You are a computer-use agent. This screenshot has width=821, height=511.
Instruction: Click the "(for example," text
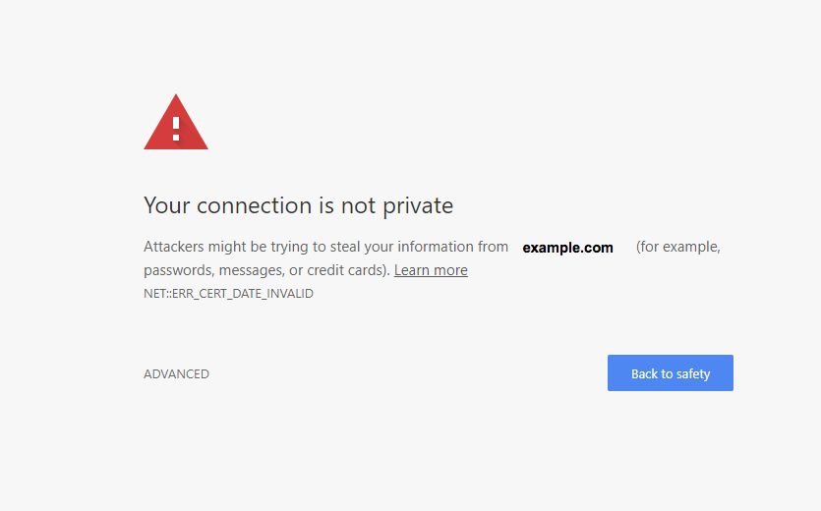pyautogui.click(x=677, y=248)
